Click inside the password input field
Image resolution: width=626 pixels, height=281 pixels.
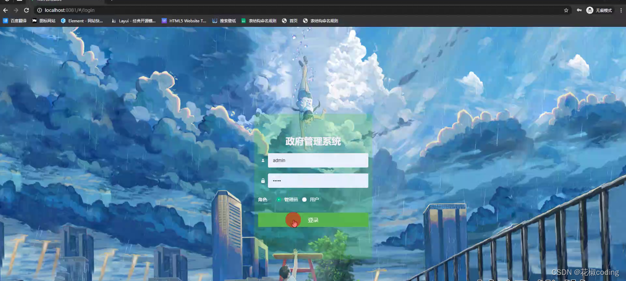[x=318, y=180]
